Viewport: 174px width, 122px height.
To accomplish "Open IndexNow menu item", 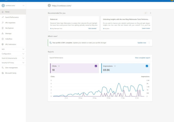I will [x=13, y=39].
